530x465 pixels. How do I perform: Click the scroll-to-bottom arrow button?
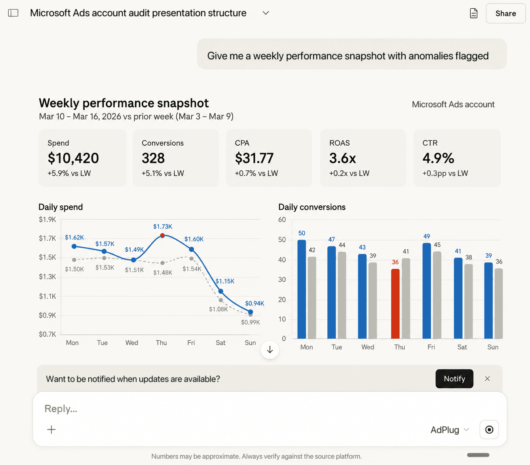(270, 350)
